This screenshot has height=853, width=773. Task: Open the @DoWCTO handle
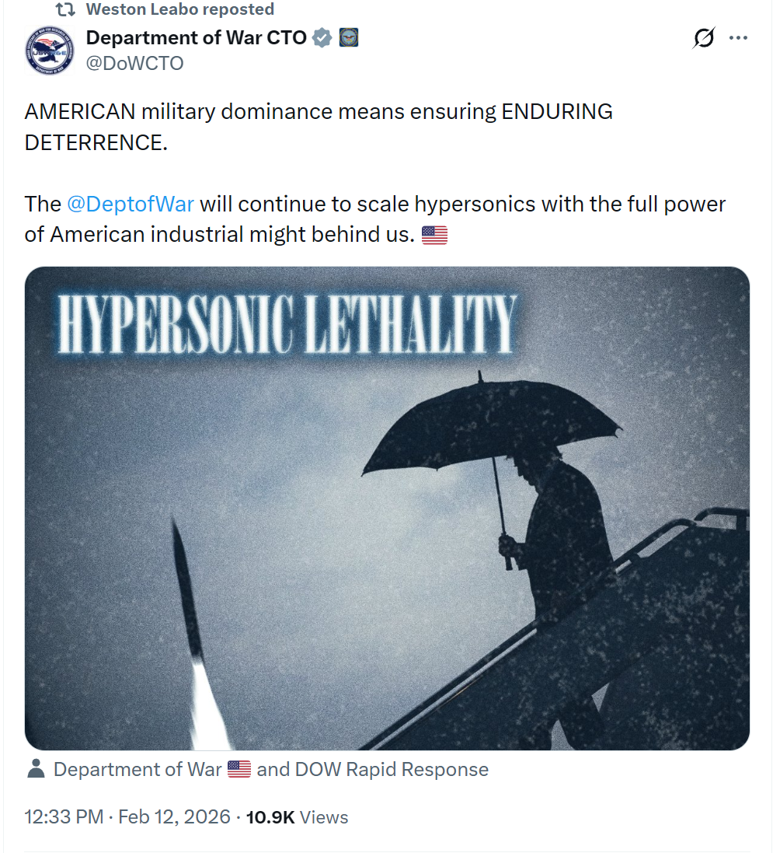click(x=134, y=63)
